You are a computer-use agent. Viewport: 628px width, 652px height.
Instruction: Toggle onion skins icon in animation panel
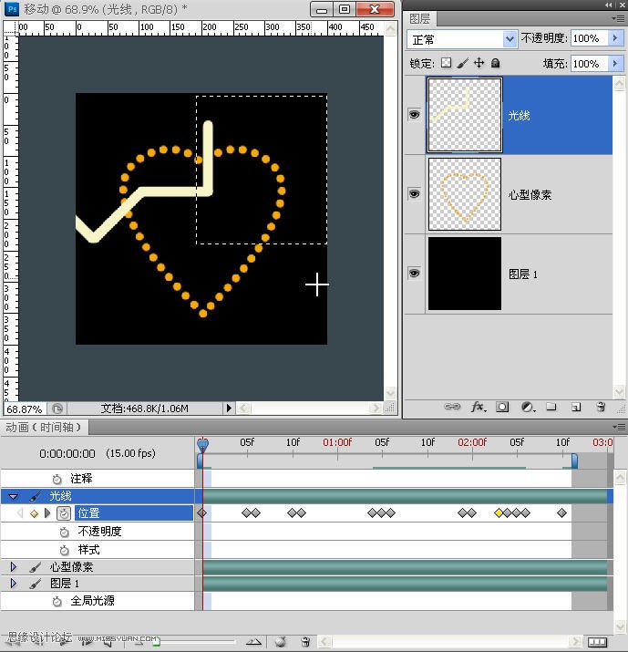281,642
